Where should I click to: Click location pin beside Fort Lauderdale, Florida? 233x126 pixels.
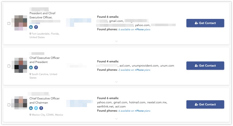30,34
